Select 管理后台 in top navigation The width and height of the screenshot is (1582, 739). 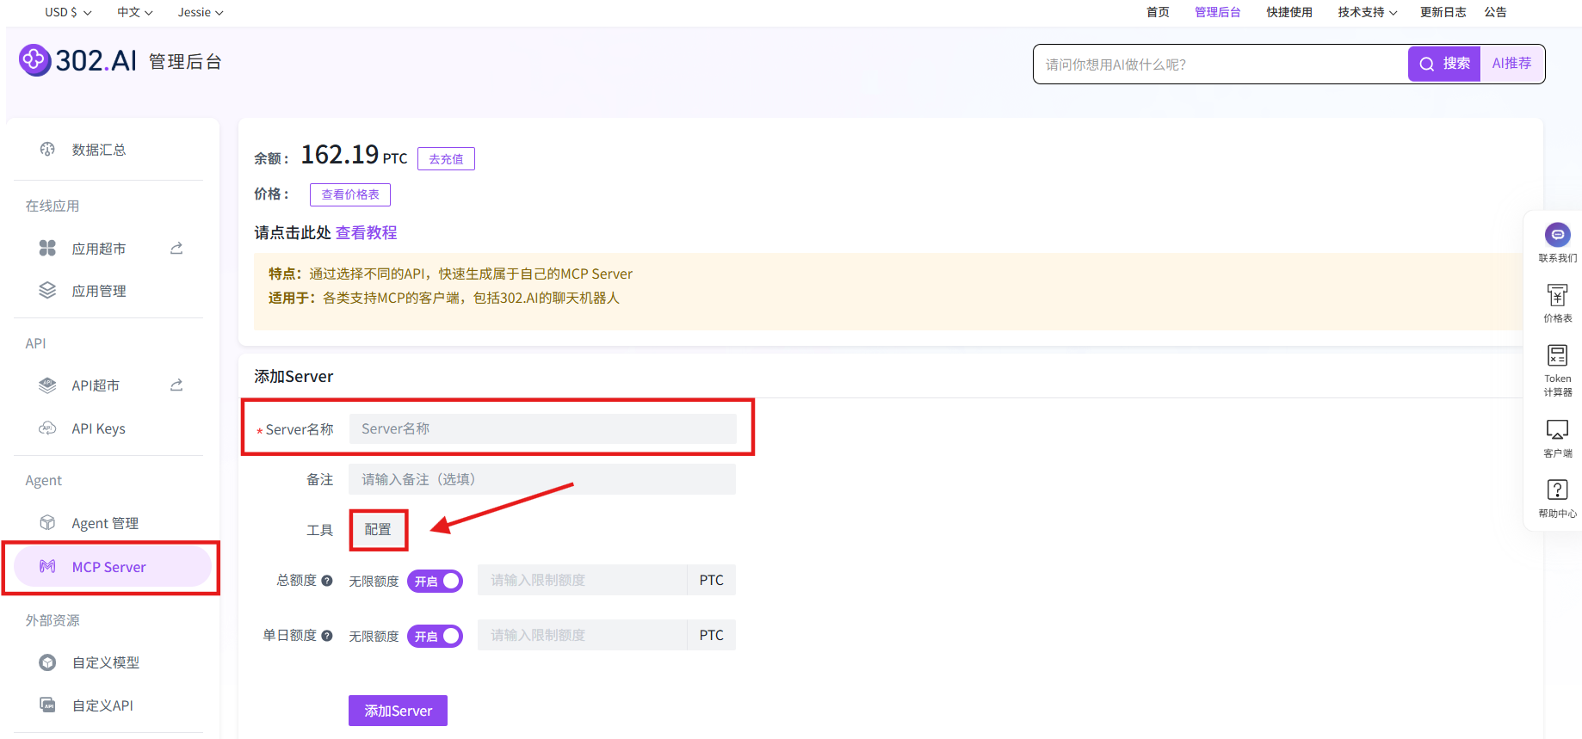point(1218,12)
